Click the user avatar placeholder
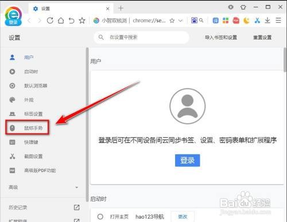This screenshot has height=222, width=287. pos(188,106)
